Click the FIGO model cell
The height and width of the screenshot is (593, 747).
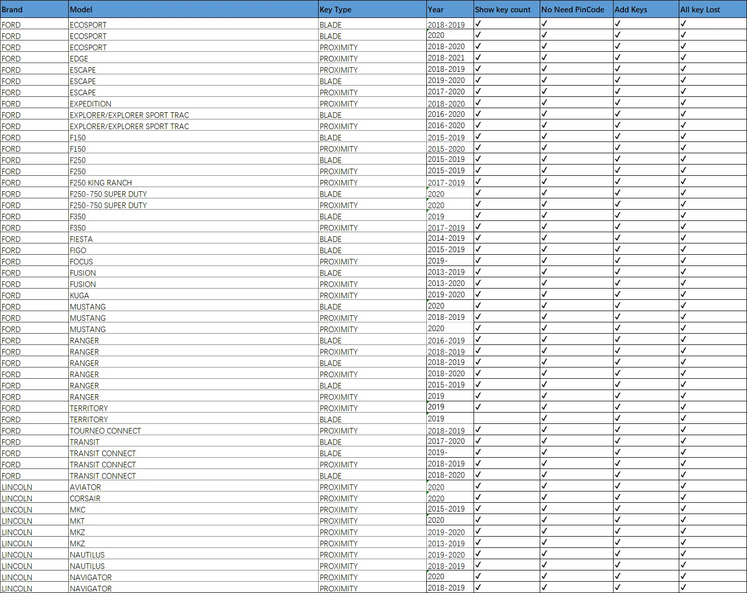[x=193, y=250]
